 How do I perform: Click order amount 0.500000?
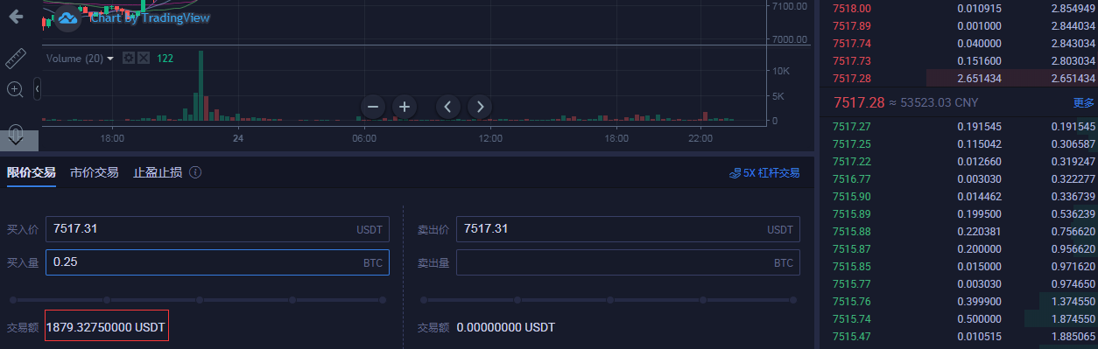(980, 318)
